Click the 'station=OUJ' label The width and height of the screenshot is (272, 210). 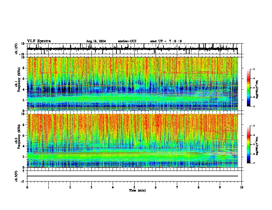127,41
